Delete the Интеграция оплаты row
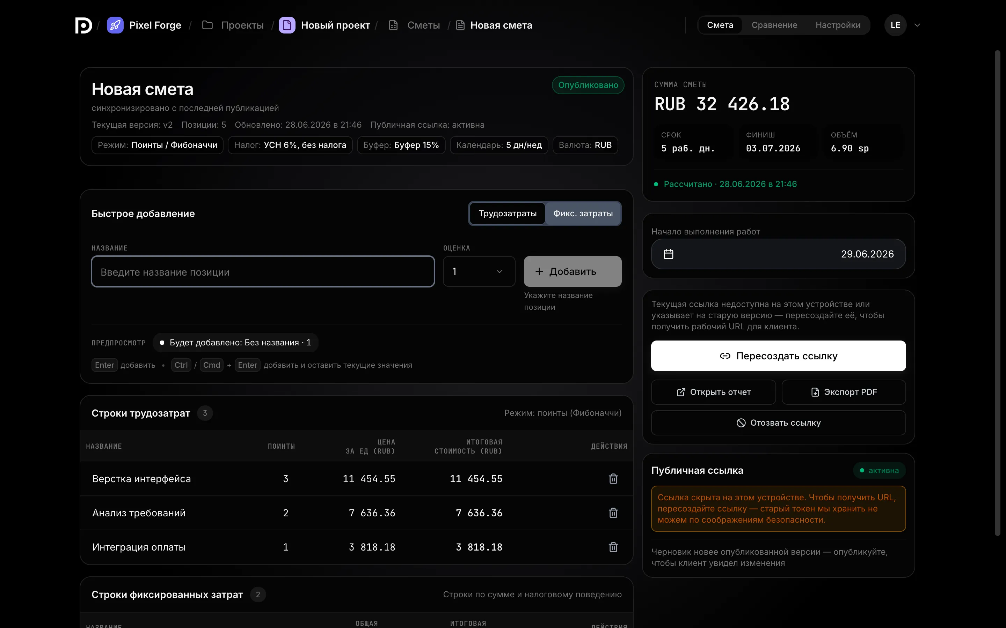 click(613, 547)
